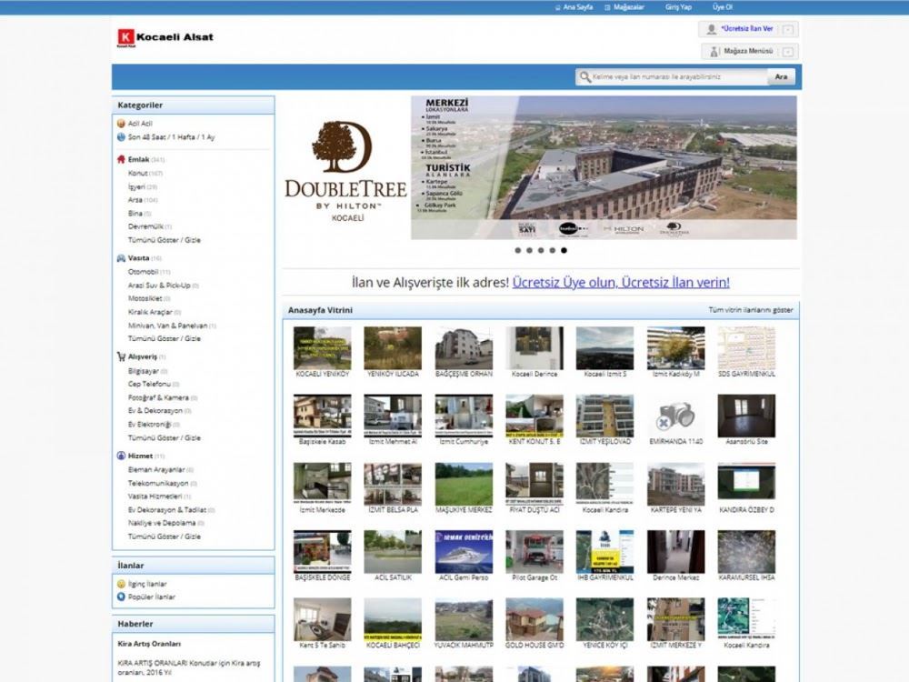Open the Bina category
909x682 pixels.
[135, 214]
